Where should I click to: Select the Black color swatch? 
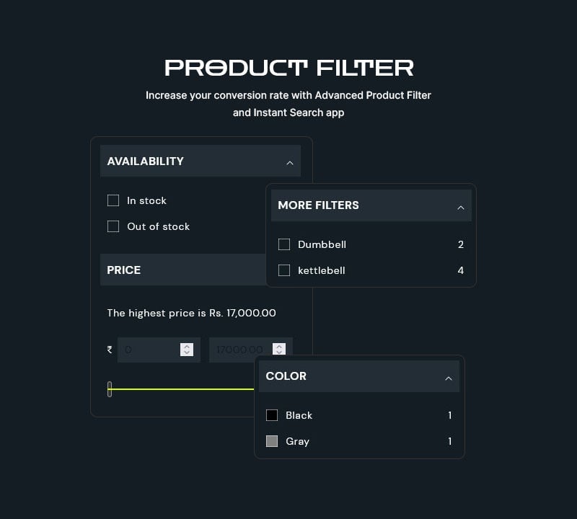pos(272,415)
